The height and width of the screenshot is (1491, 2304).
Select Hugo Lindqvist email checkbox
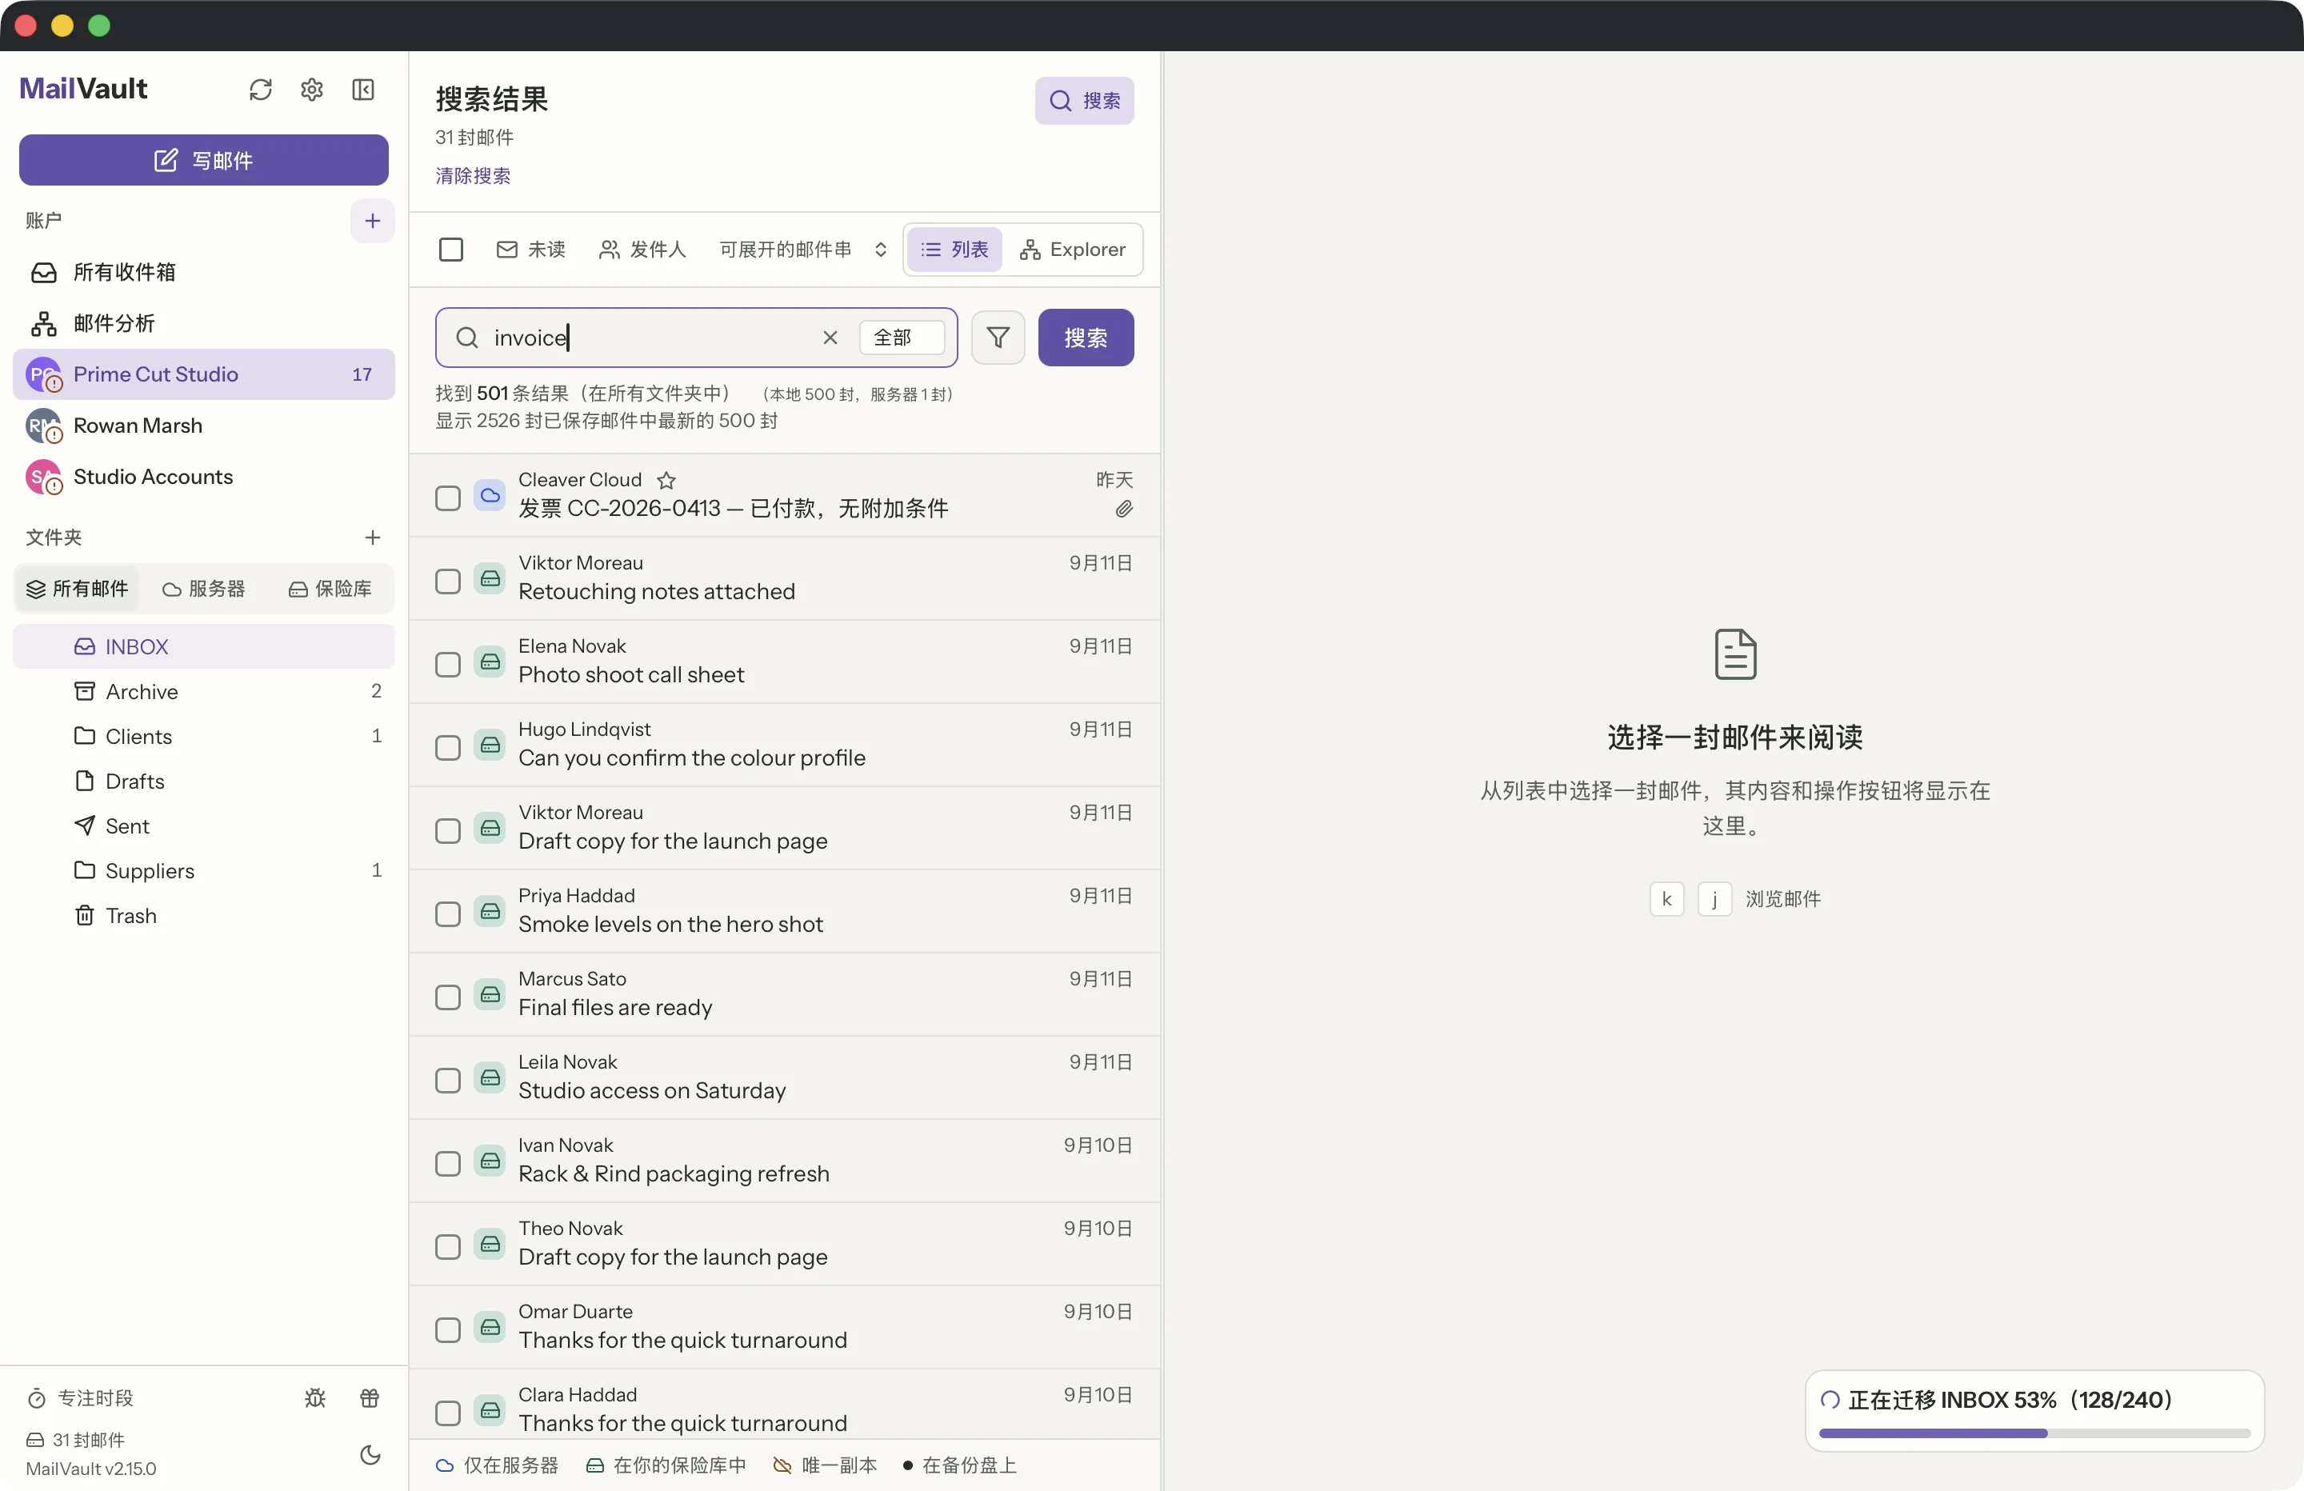(447, 749)
